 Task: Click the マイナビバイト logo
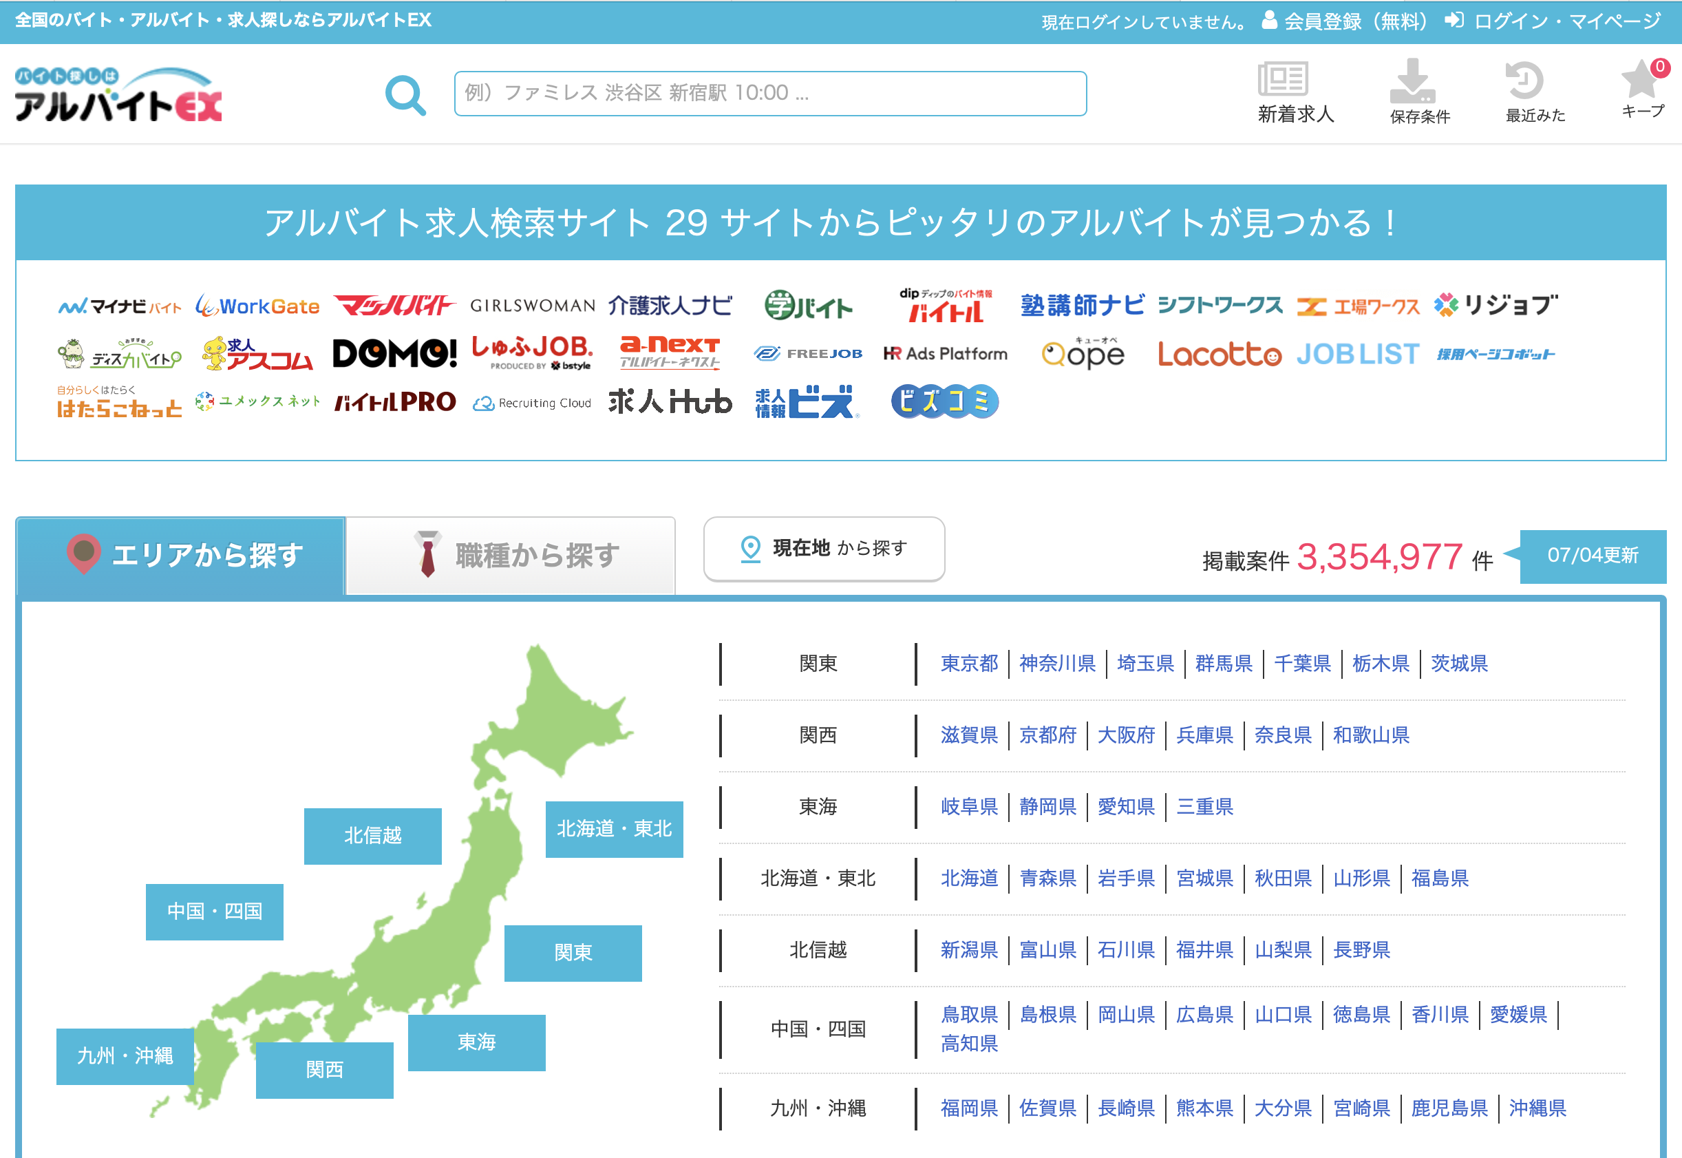click(x=120, y=306)
